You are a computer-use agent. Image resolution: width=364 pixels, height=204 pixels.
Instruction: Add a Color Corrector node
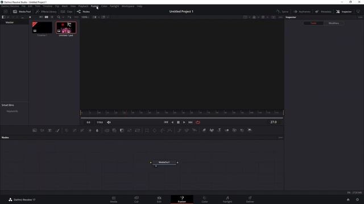pos(67,130)
